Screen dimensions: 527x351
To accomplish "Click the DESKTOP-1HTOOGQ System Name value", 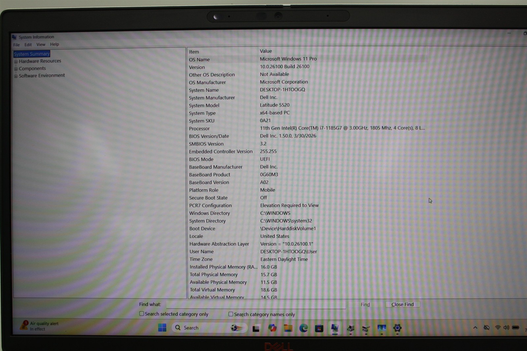I will pos(282,89).
